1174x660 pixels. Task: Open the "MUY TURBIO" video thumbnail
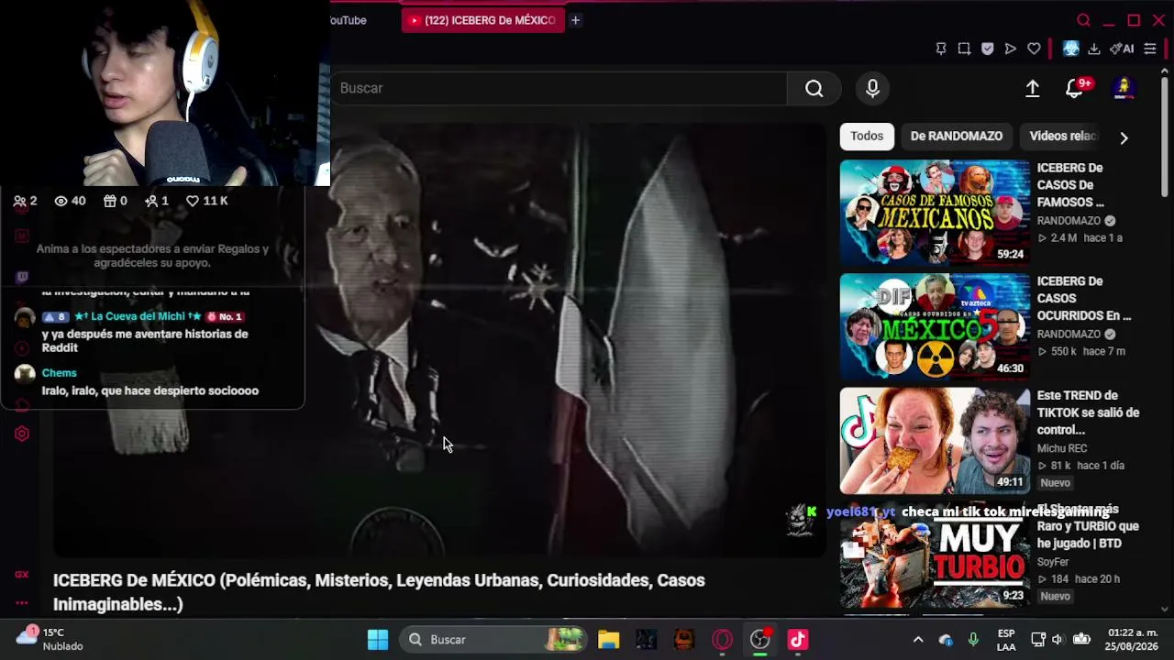pos(935,555)
